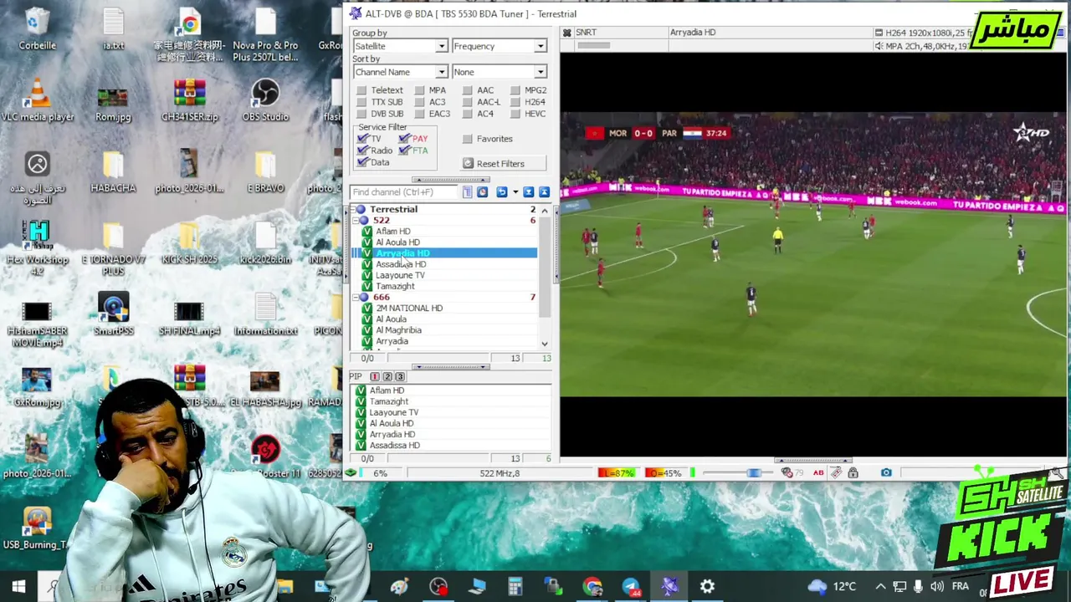
Task: Click the round timer icon beside search
Action: pyautogui.click(x=482, y=192)
